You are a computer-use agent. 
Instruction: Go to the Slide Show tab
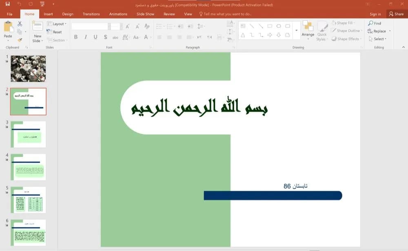coord(146,14)
